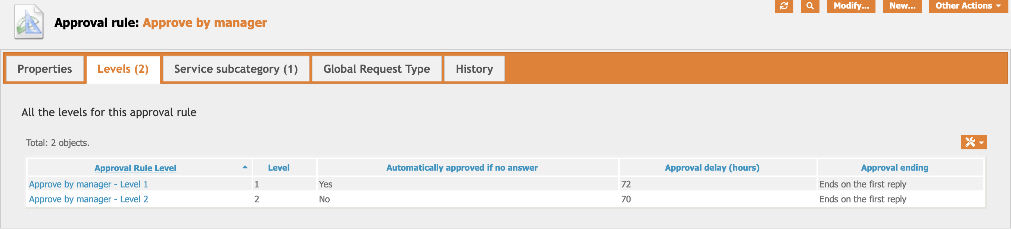This screenshot has height=230, width=1011.
Task: Open the list tools wrench menu
Action: coord(973,142)
